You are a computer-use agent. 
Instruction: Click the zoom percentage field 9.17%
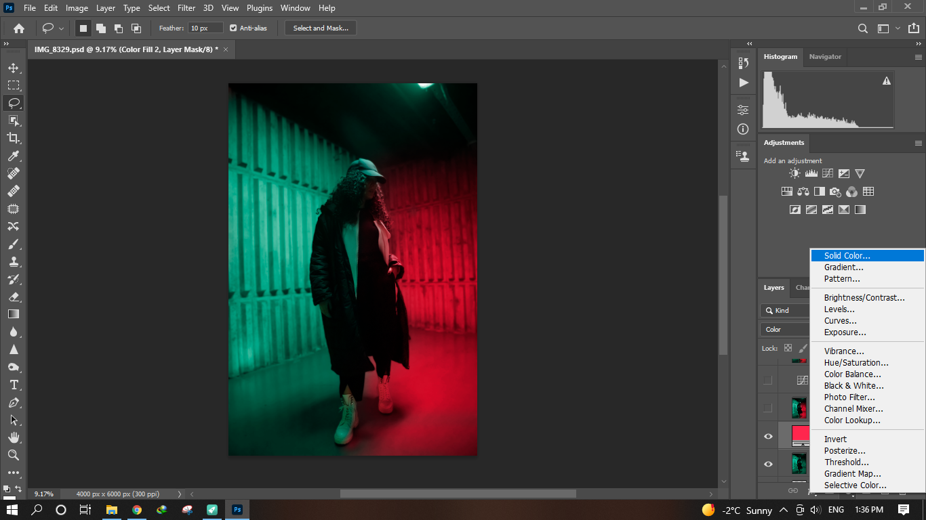tap(43, 494)
